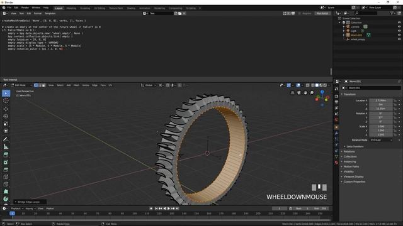Expand the Instancing panel

click(x=349, y=162)
